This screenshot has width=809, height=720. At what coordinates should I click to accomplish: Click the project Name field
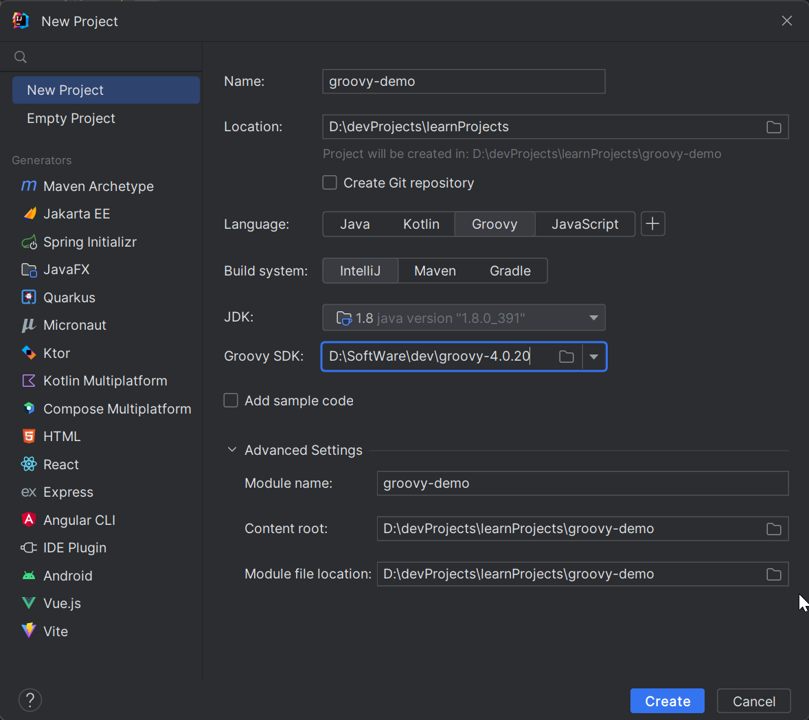click(x=464, y=82)
